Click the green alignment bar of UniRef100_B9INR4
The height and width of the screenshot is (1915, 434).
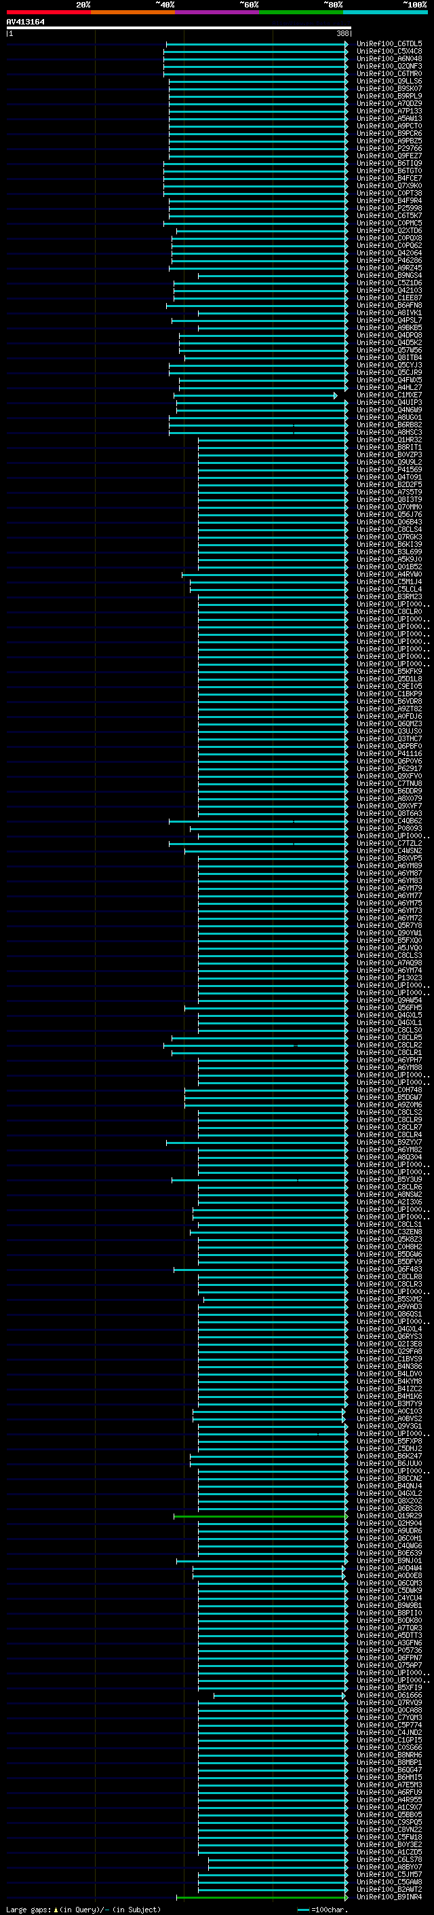tap(262, 1897)
